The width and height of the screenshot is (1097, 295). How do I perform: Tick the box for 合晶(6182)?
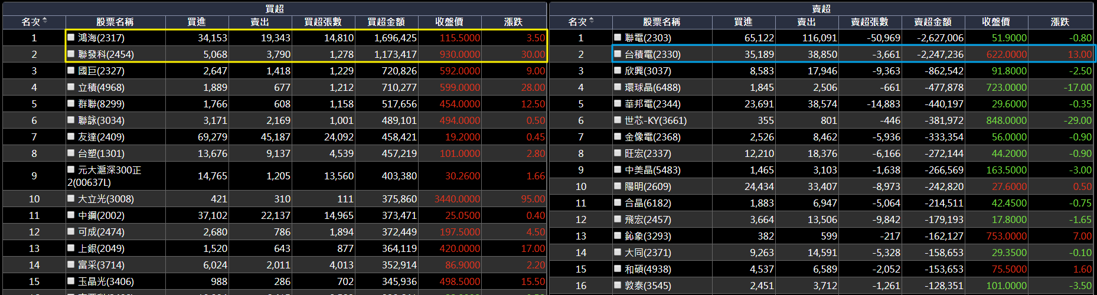point(618,202)
